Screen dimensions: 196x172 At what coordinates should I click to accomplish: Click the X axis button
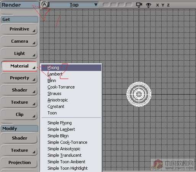pos(157,5)
